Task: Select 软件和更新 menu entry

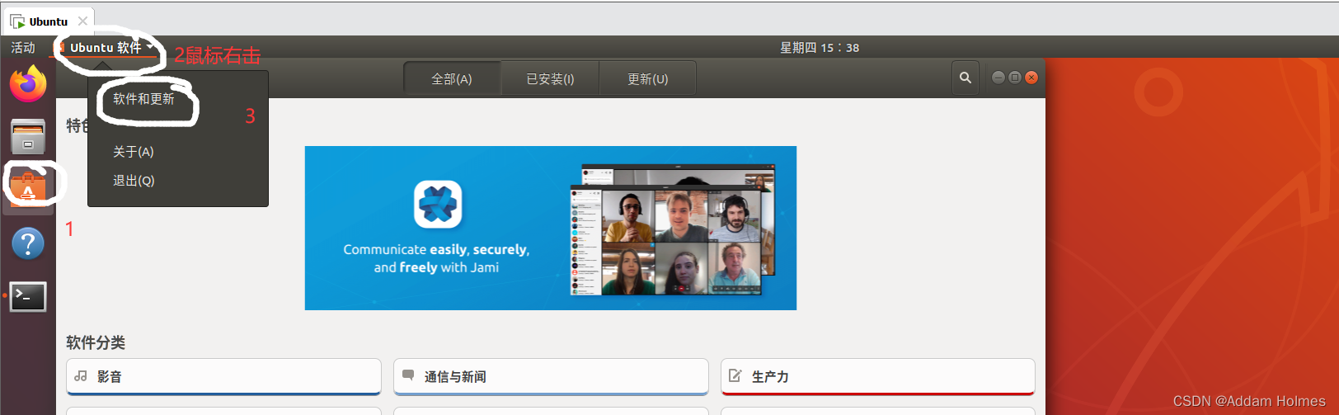Action: pos(143,99)
